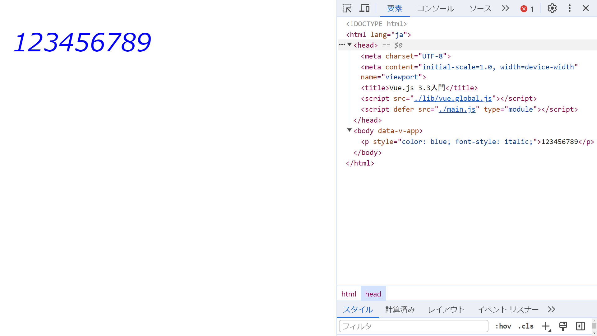Toggle the .cls element classes panel
The width and height of the screenshot is (597, 336).
pos(526,326)
